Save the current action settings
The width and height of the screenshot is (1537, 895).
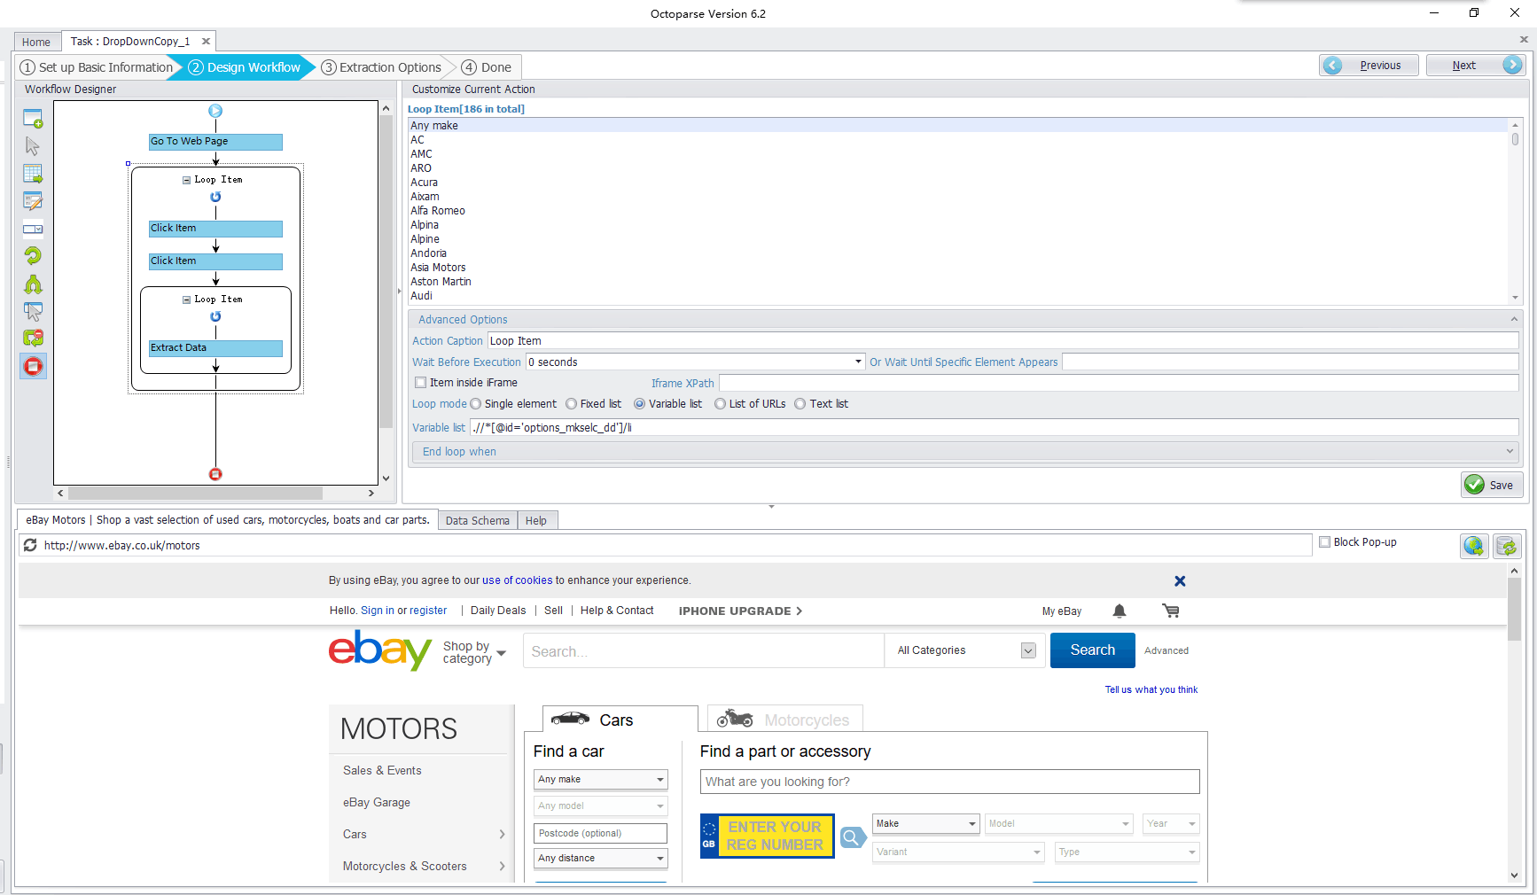click(x=1492, y=485)
